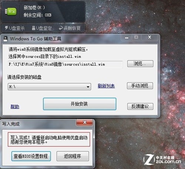
Task: Click the install.wim path input field
Action: point(65,64)
